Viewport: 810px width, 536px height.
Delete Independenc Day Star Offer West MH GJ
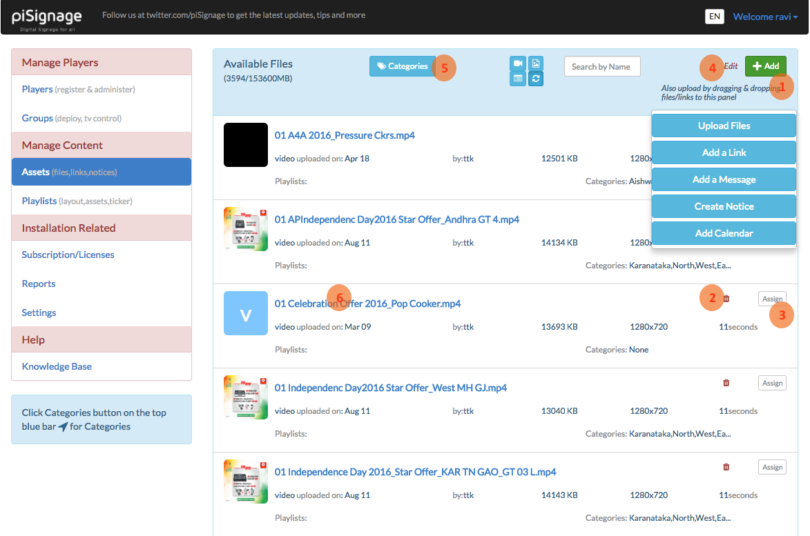726,383
